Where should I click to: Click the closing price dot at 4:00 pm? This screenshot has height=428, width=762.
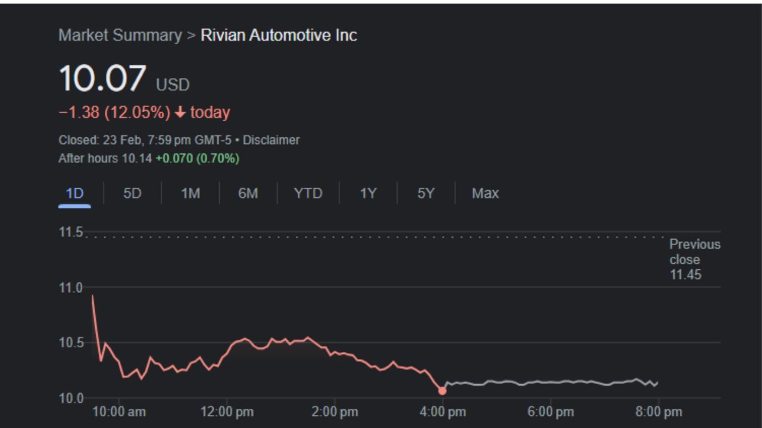442,391
